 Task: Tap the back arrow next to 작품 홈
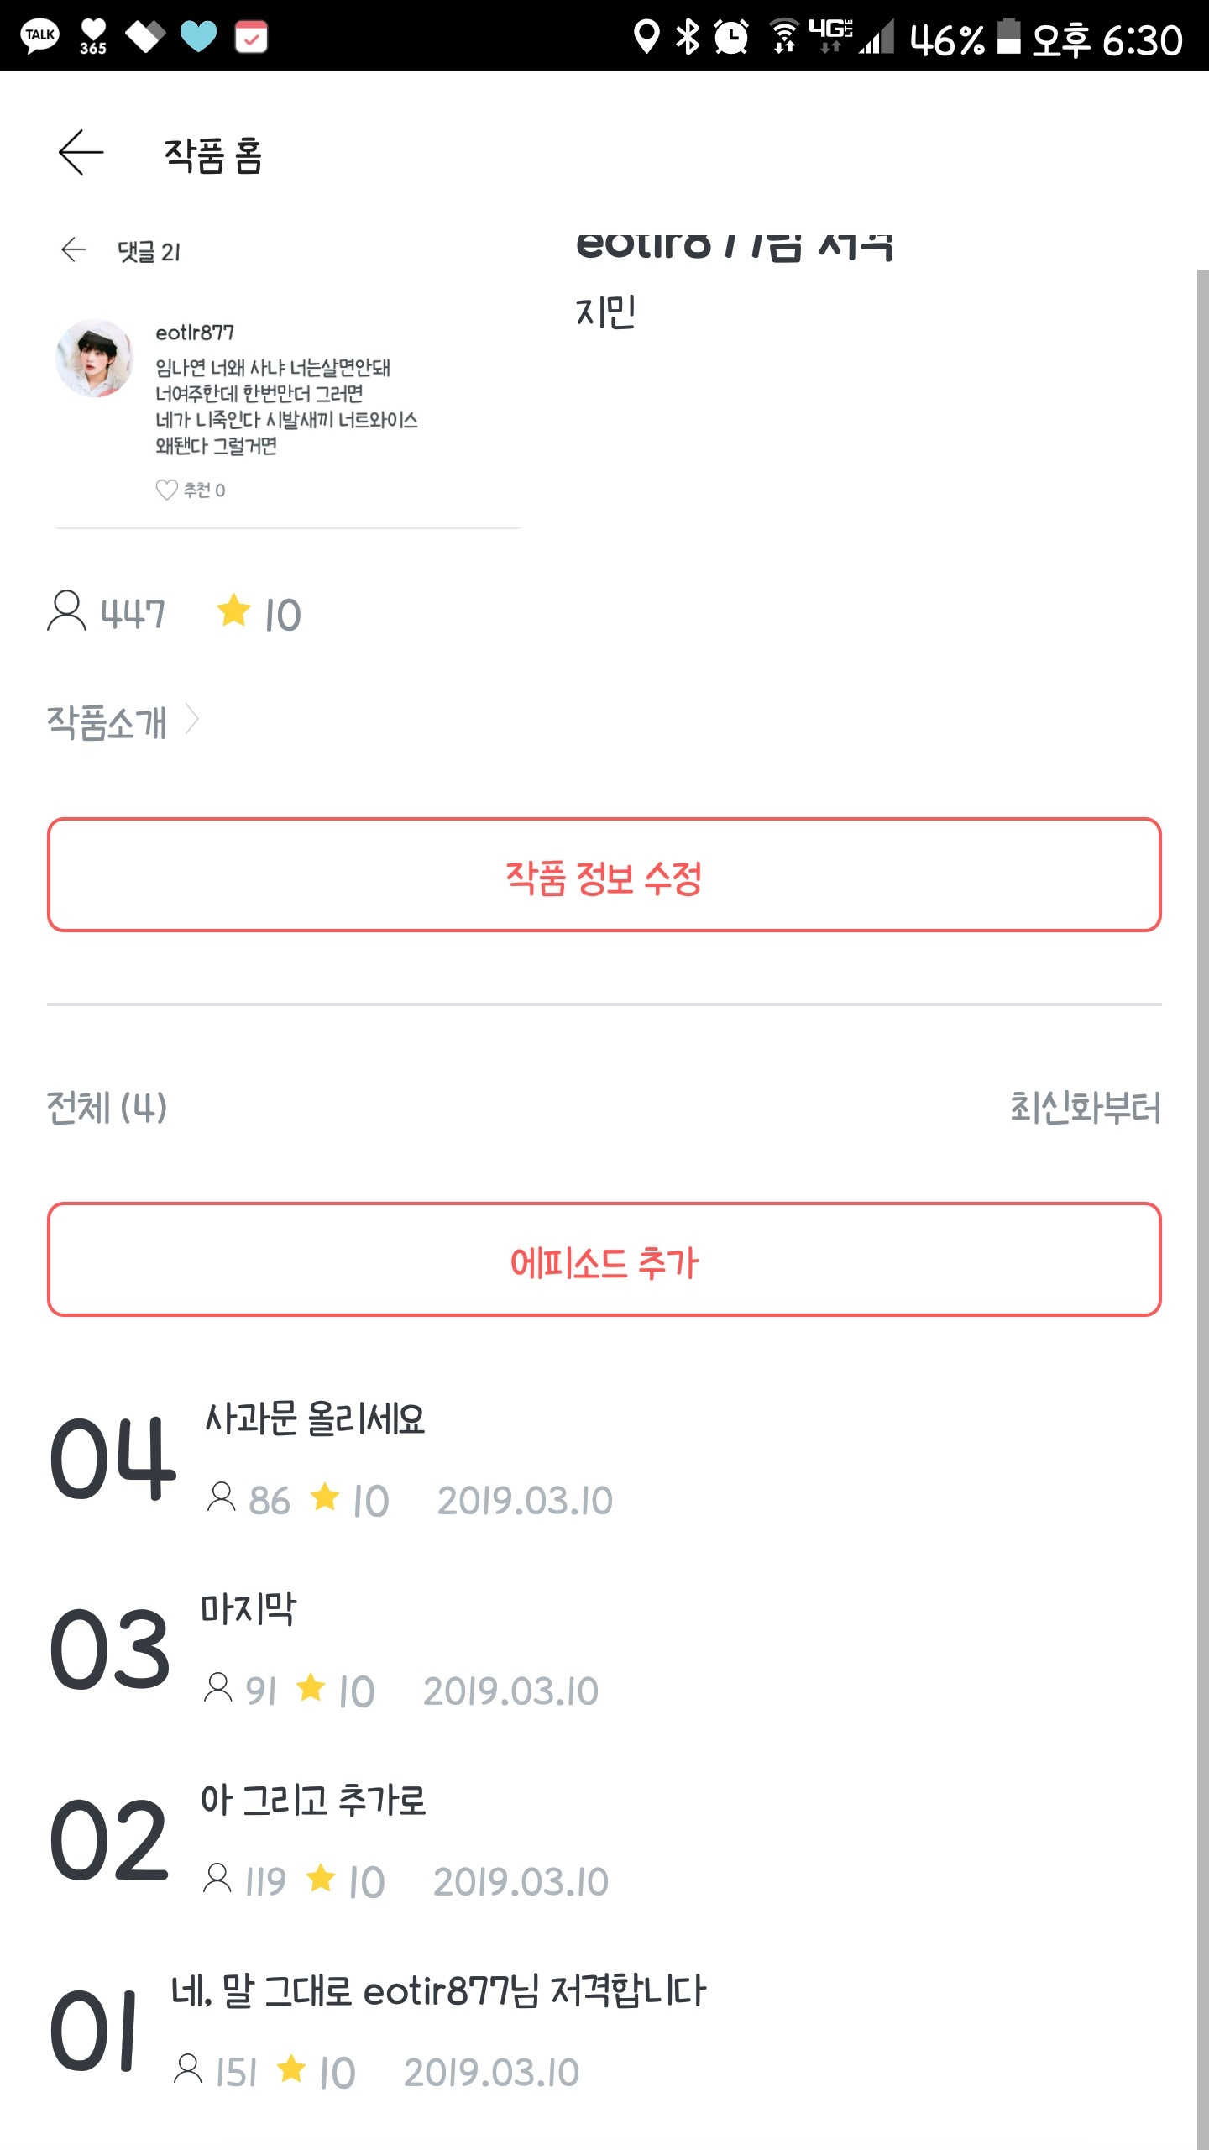pyautogui.click(x=81, y=153)
